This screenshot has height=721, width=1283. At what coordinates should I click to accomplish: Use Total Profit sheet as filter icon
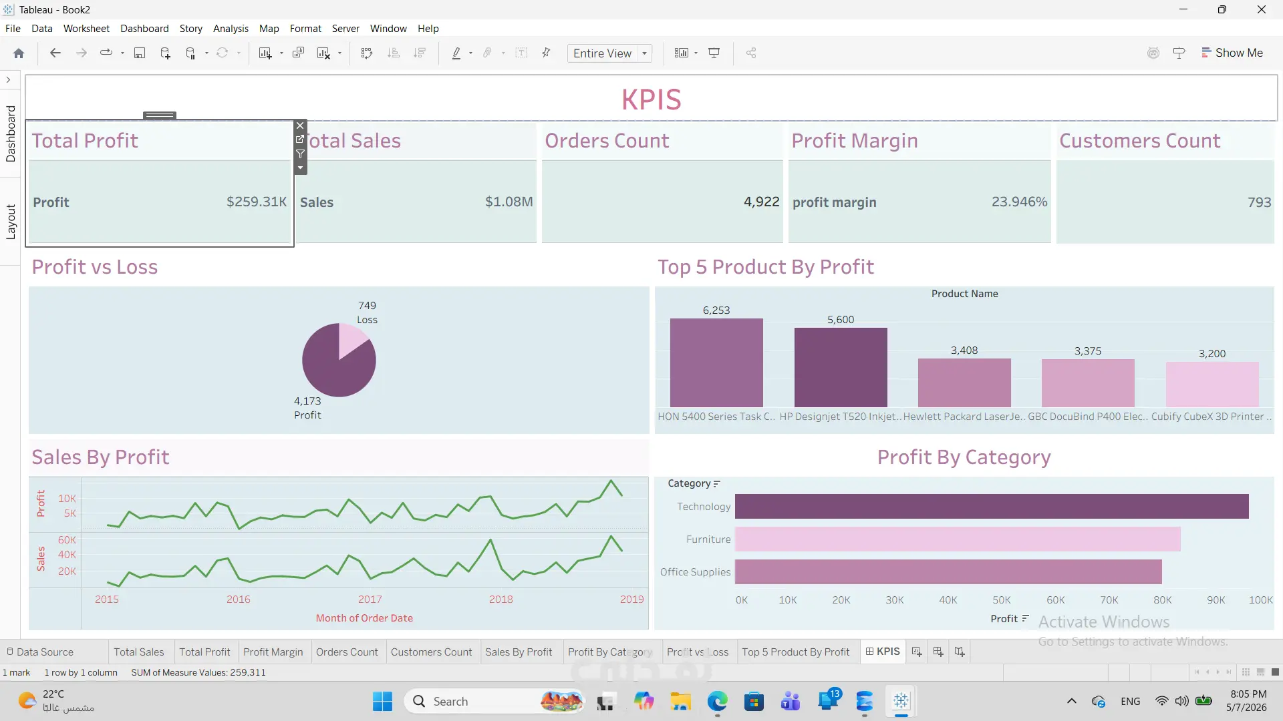tap(301, 154)
